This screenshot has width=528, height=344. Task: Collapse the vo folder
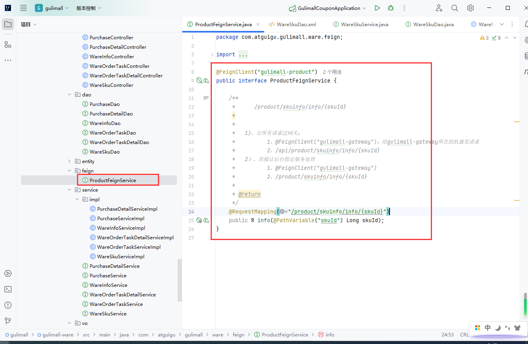pos(69,323)
